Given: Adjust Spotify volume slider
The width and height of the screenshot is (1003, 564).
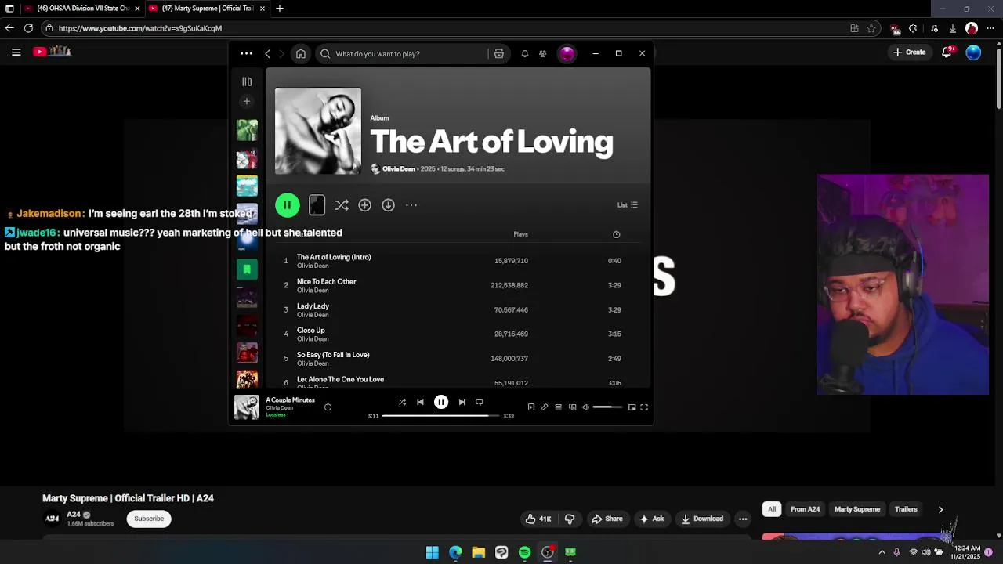Looking at the screenshot, I should tap(607, 407).
